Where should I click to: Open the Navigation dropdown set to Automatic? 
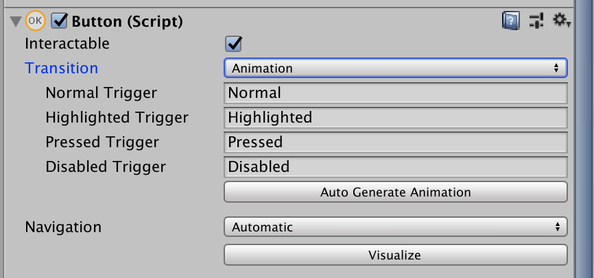coord(395,227)
